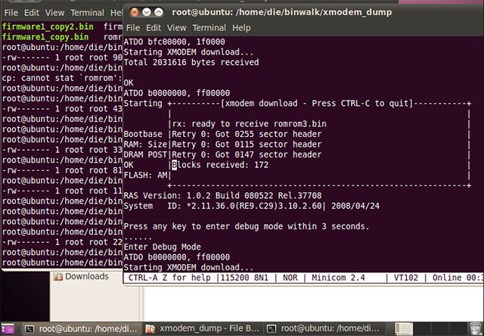Click the 'System ID' line dated 2008/04/24
484x336 pixels.
click(252, 206)
